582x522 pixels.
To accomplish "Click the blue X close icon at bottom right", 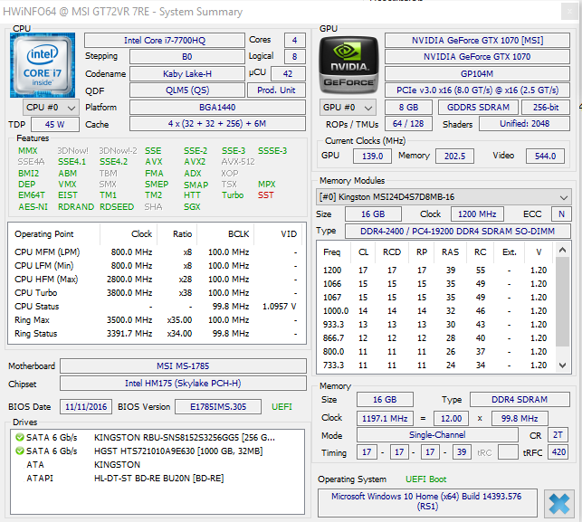I will click(559, 504).
